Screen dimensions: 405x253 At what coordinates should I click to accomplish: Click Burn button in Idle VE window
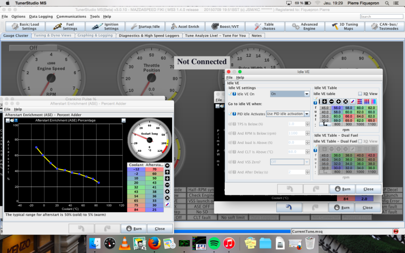tap(343, 189)
